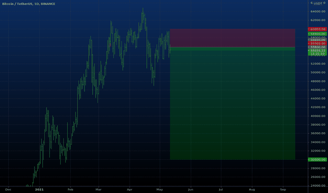Viewport: 328px width, 193px height.
Task: Click the gray 55800.00 entry price label
Action: pos(317,47)
